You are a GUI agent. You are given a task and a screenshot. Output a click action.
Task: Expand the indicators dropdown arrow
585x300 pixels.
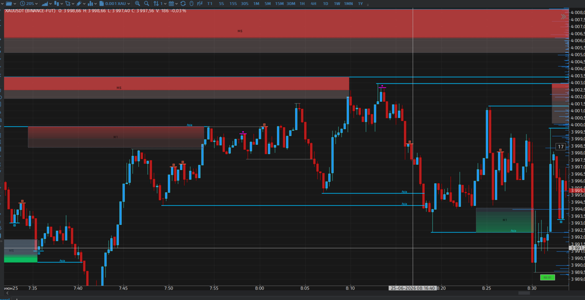click(x=95, y=4)
